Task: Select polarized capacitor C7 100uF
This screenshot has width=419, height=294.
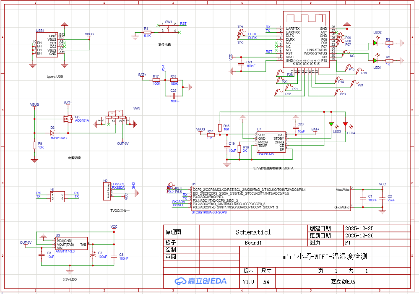Action: (93, 255)
